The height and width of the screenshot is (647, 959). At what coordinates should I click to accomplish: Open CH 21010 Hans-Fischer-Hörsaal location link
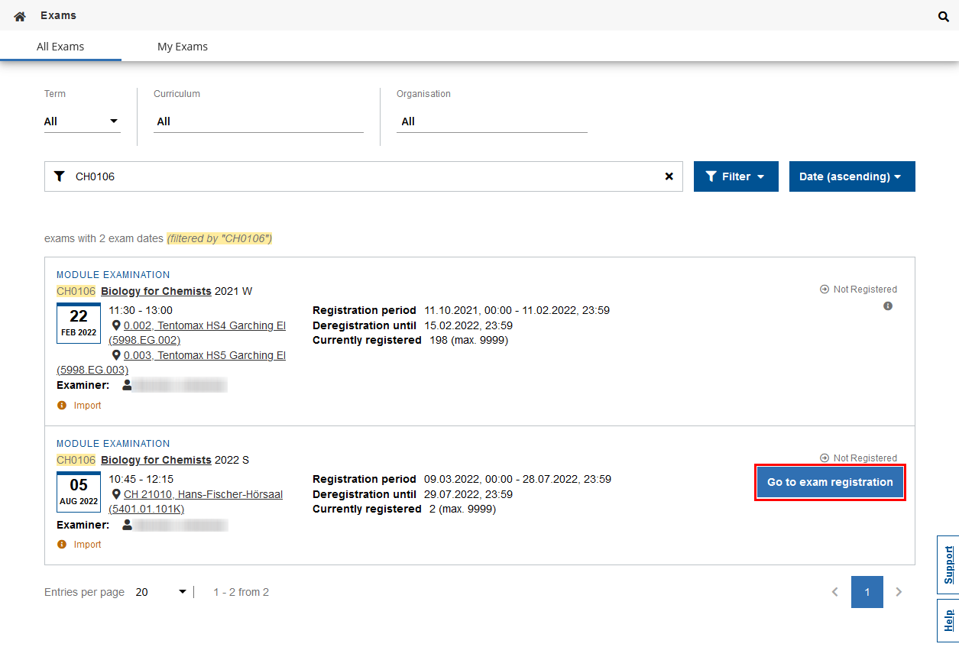click(202, 495)
